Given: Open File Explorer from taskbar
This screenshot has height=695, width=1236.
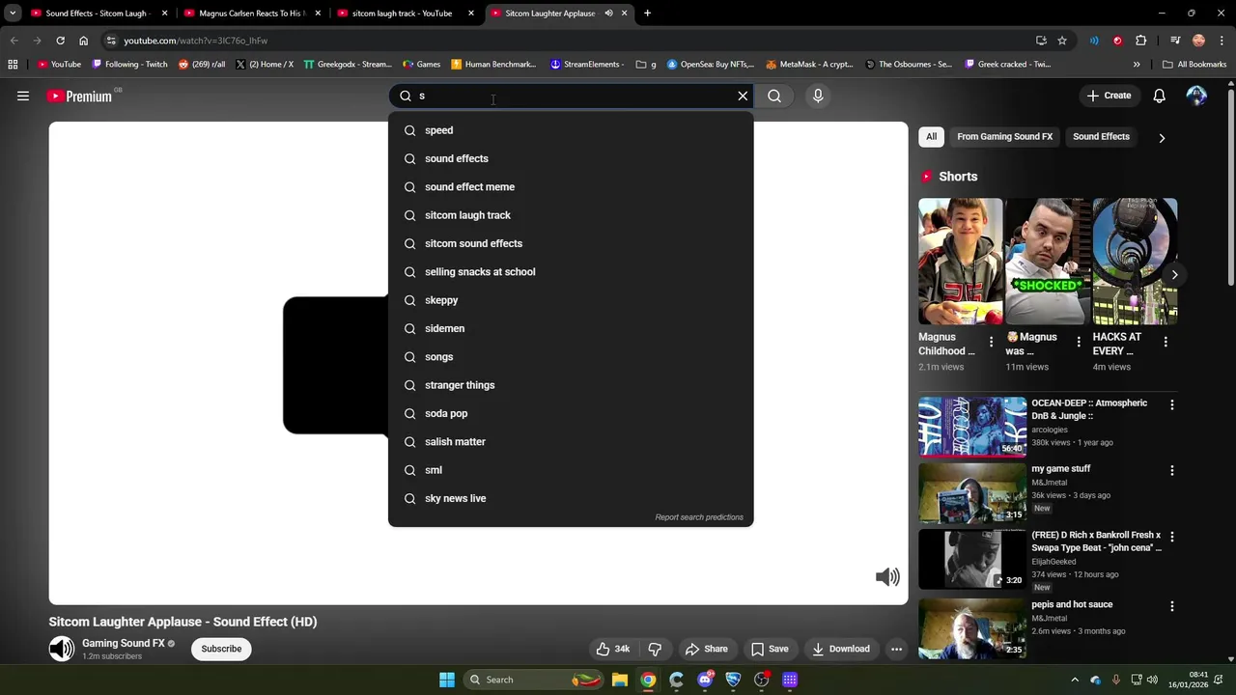Looking at the screenshot, I should [x=620, y=680].
